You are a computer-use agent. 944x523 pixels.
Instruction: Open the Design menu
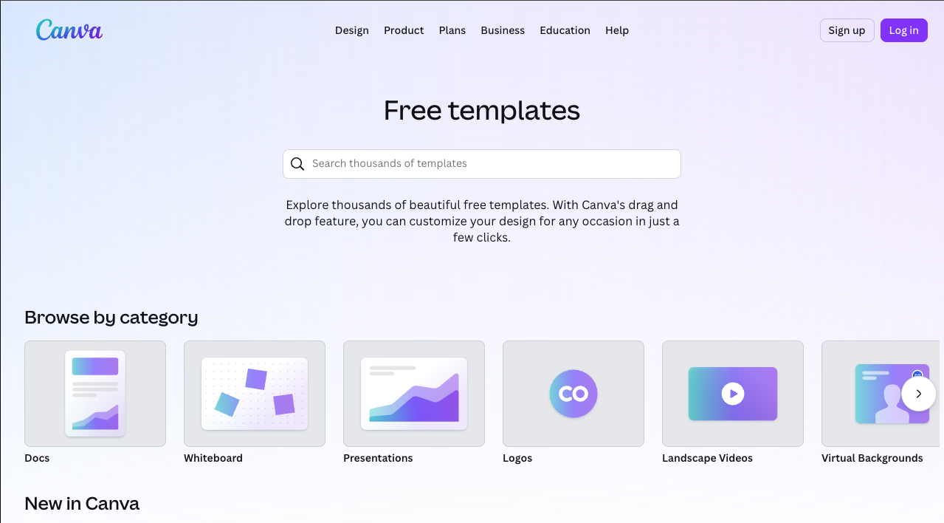[x=352, y=30]
